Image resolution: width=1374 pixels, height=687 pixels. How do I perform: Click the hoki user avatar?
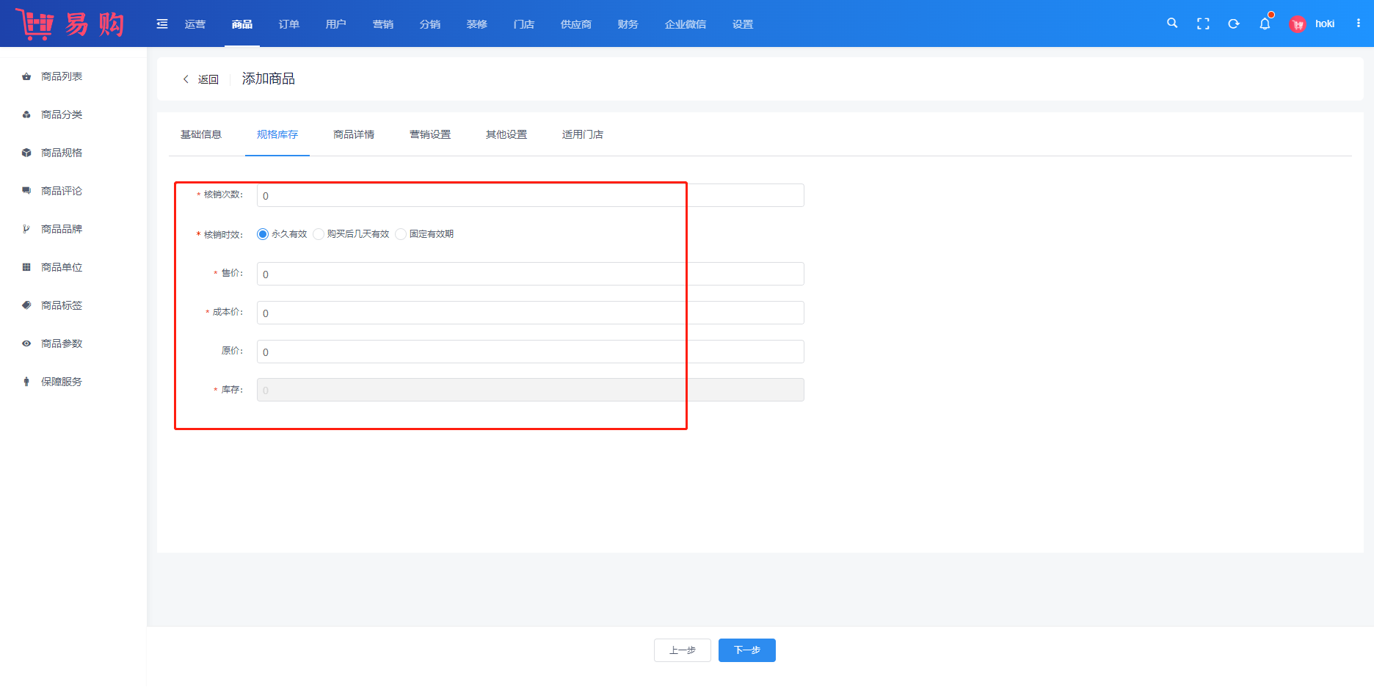tap(1298, 24)
